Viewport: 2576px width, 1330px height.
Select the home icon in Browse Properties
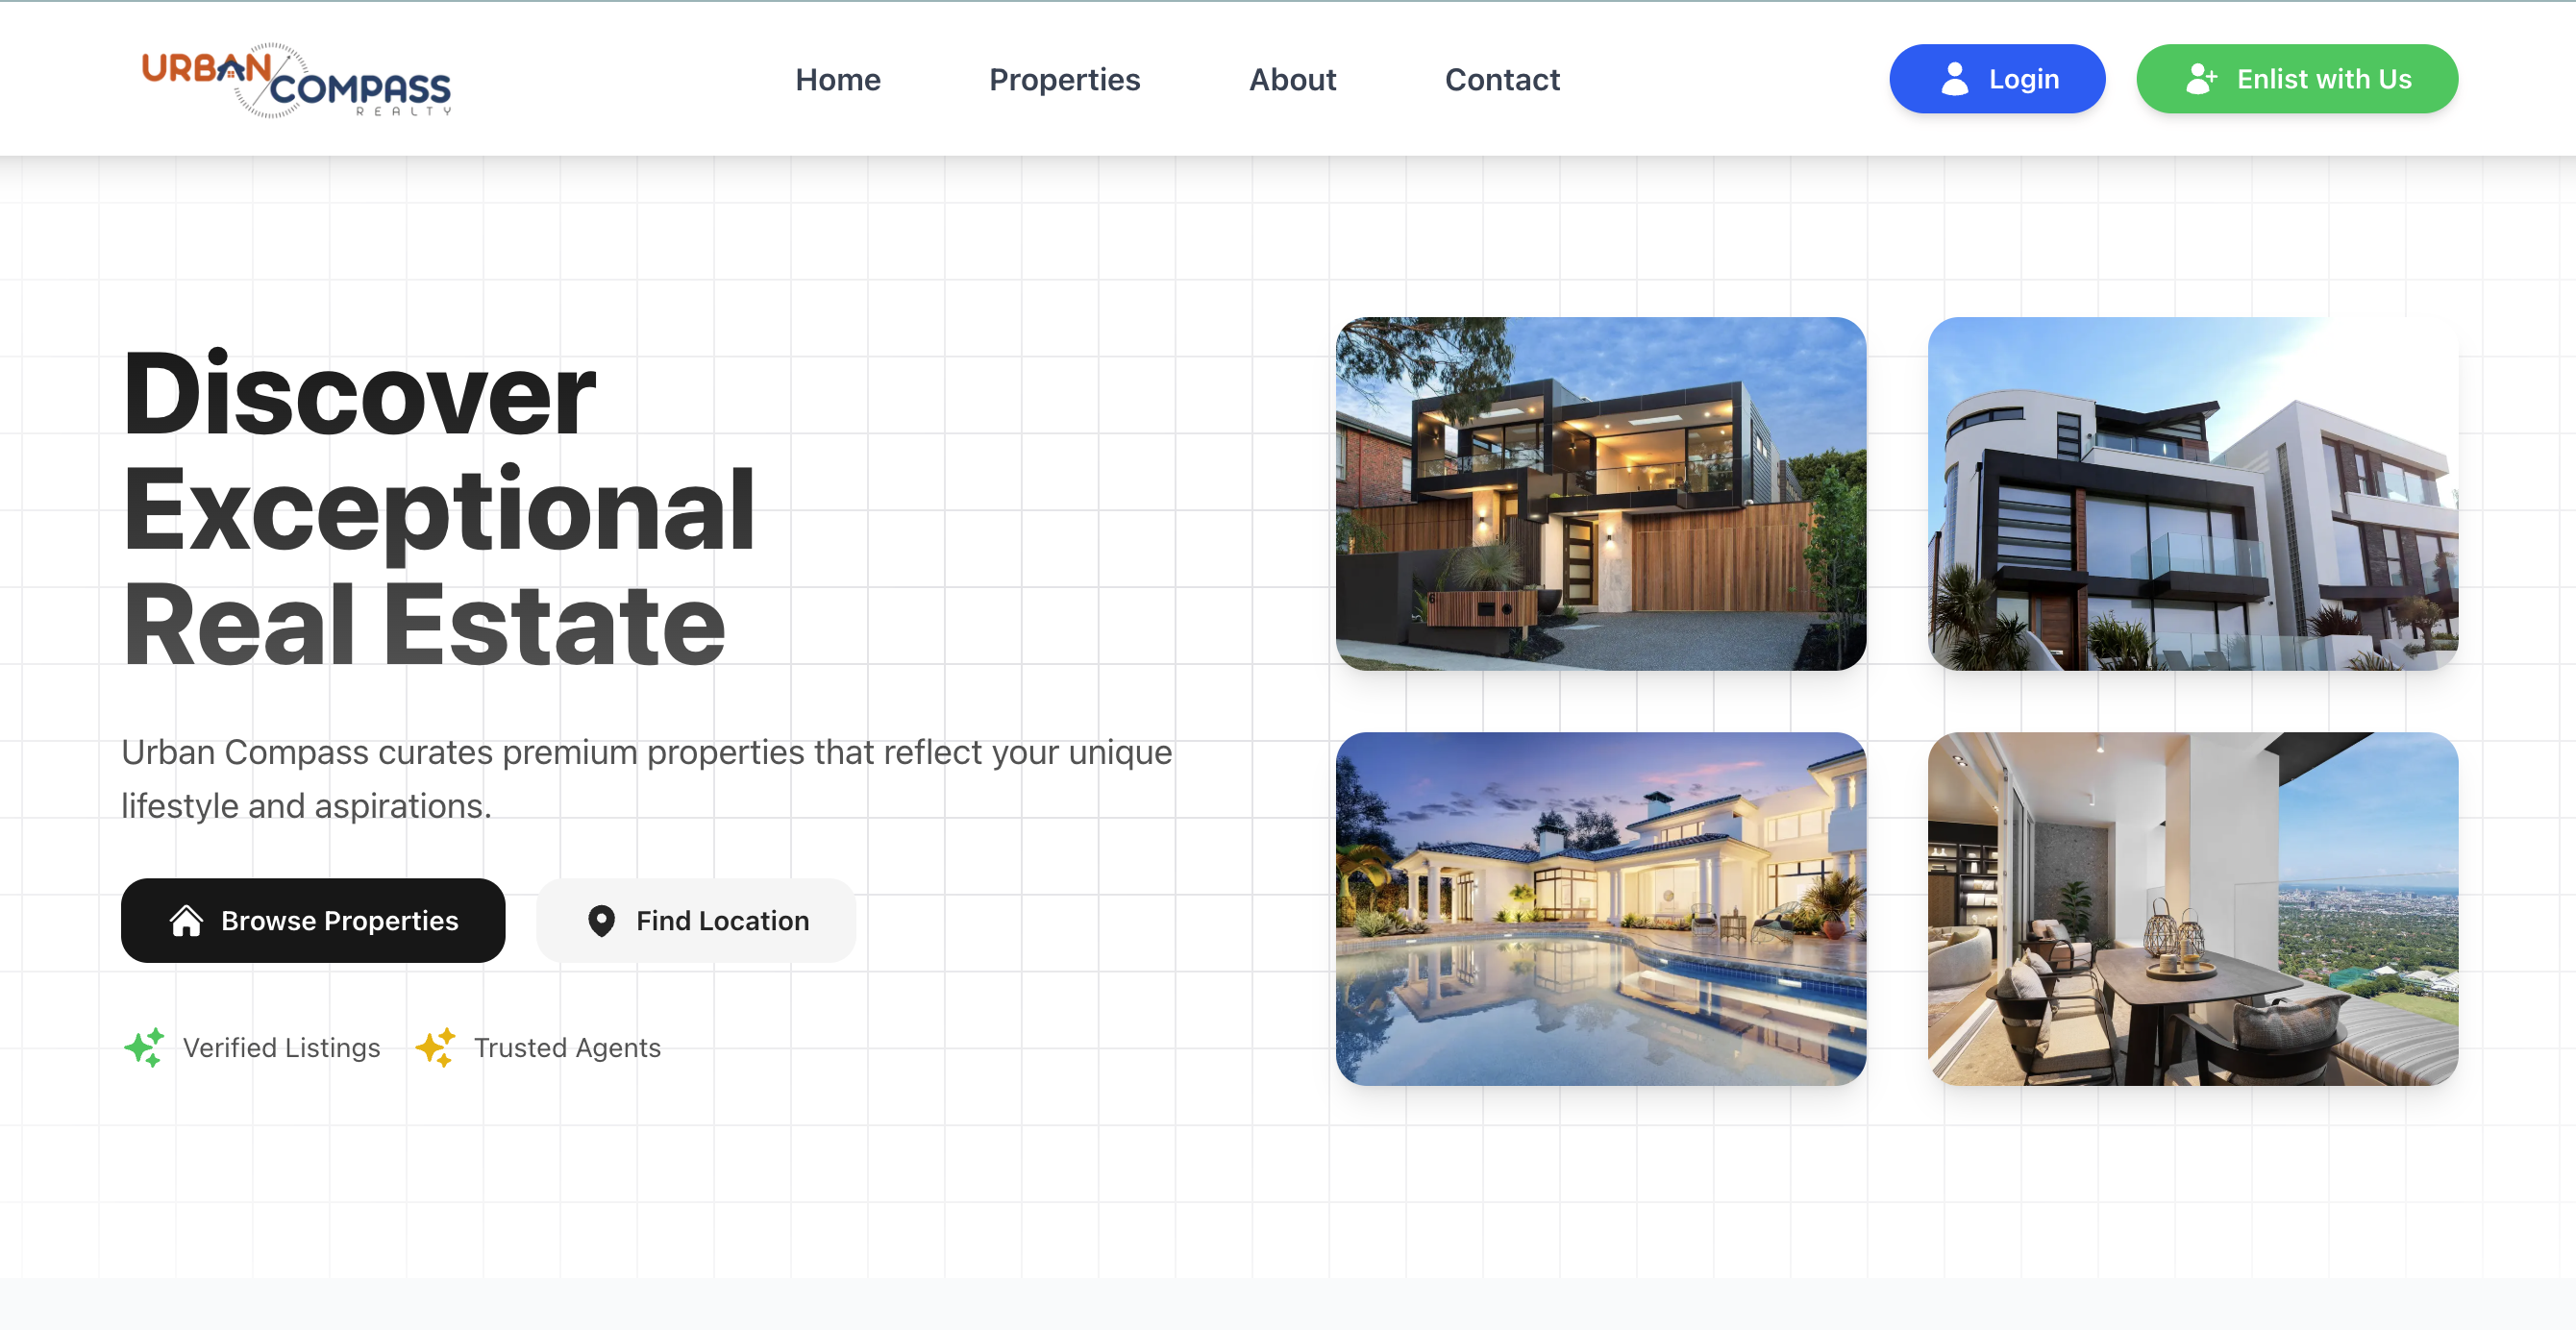click(189, 920)
